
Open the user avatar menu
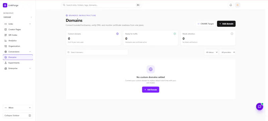click(x=238, y=5)
